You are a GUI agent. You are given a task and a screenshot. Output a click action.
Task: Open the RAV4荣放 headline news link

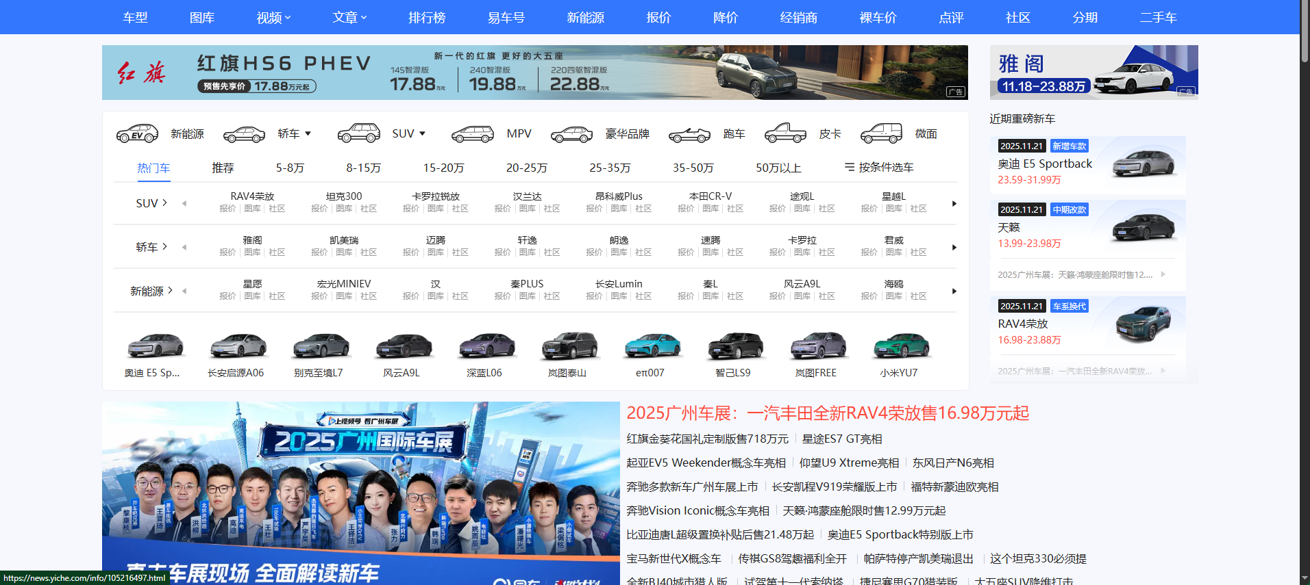pyautogui.click(x=828, y=413)
